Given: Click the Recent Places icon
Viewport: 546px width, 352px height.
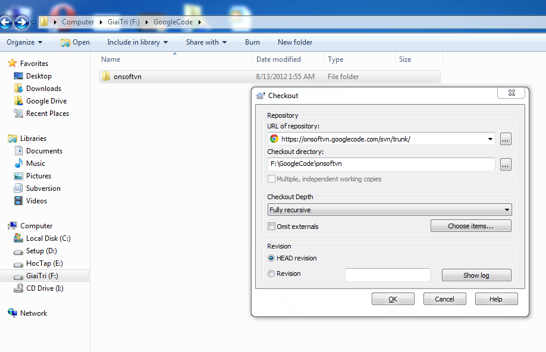Looking at the screenshot, I should 18,114.
